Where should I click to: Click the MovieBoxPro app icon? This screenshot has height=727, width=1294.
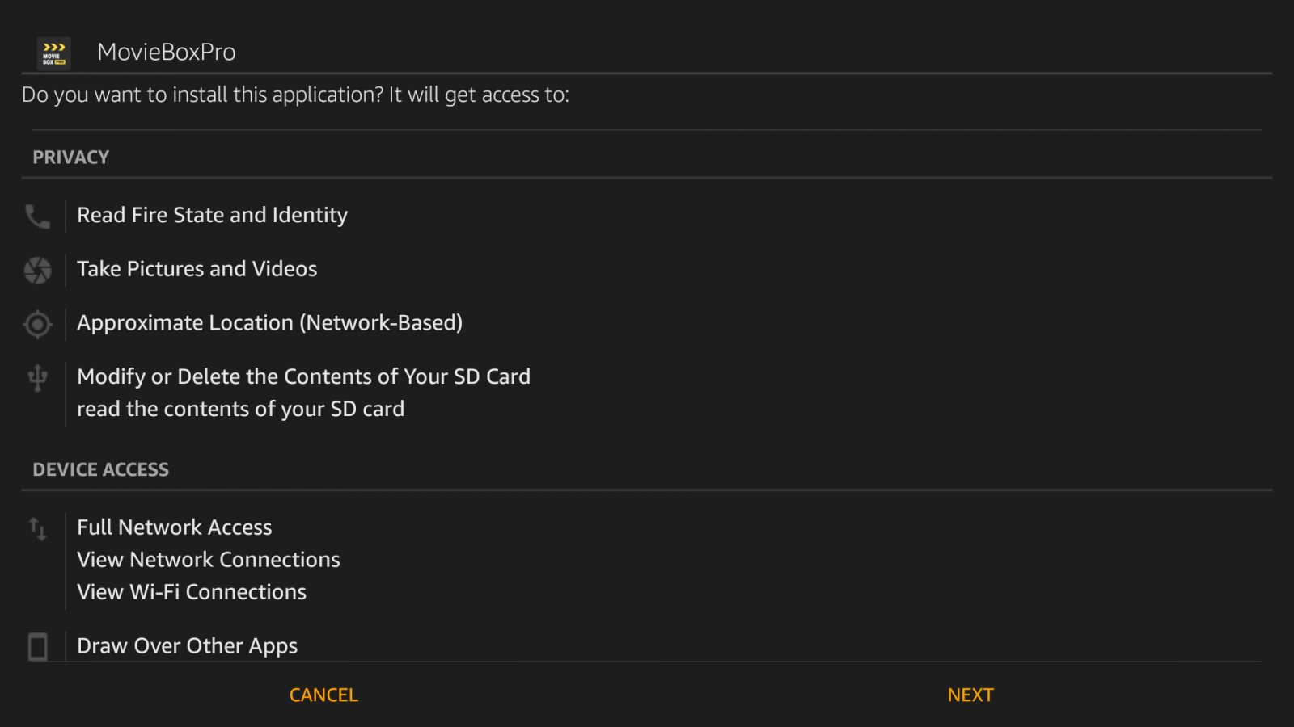coord(54,53)
